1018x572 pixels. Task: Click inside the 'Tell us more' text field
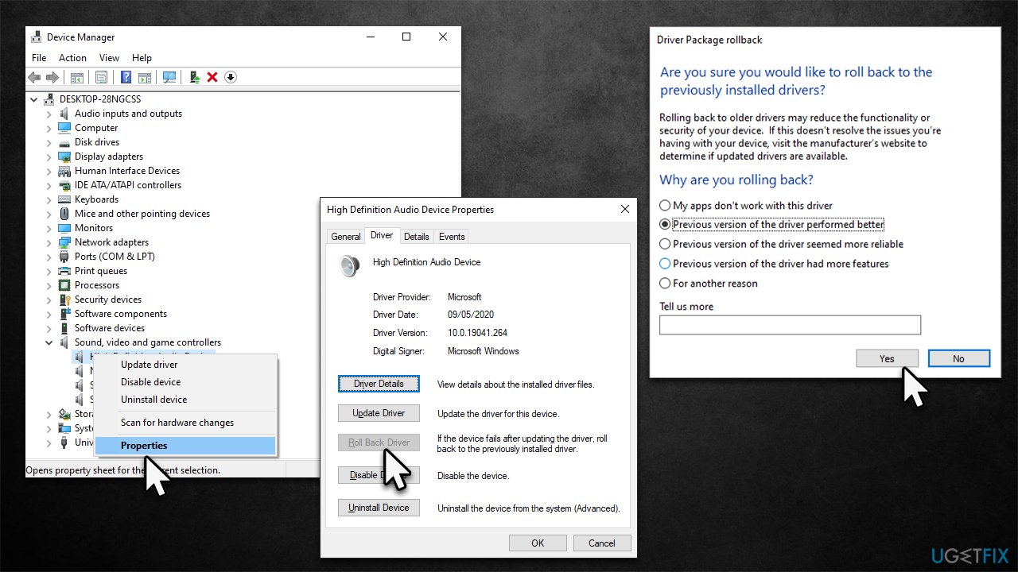[x=790, y=324]
